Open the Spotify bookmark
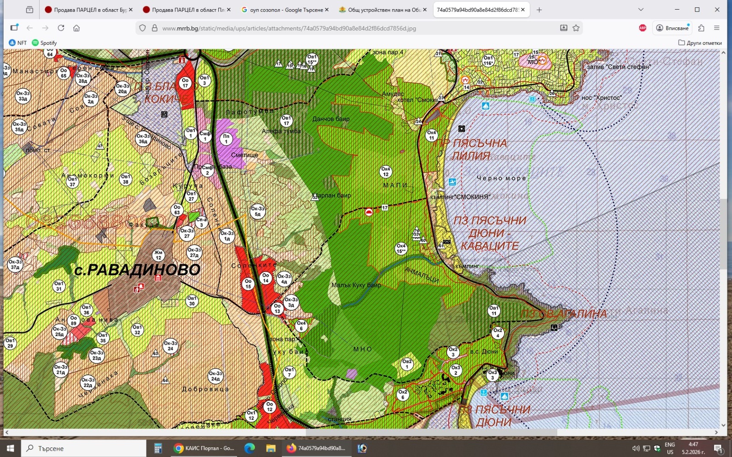732x457 pixels. pos(44,43)
